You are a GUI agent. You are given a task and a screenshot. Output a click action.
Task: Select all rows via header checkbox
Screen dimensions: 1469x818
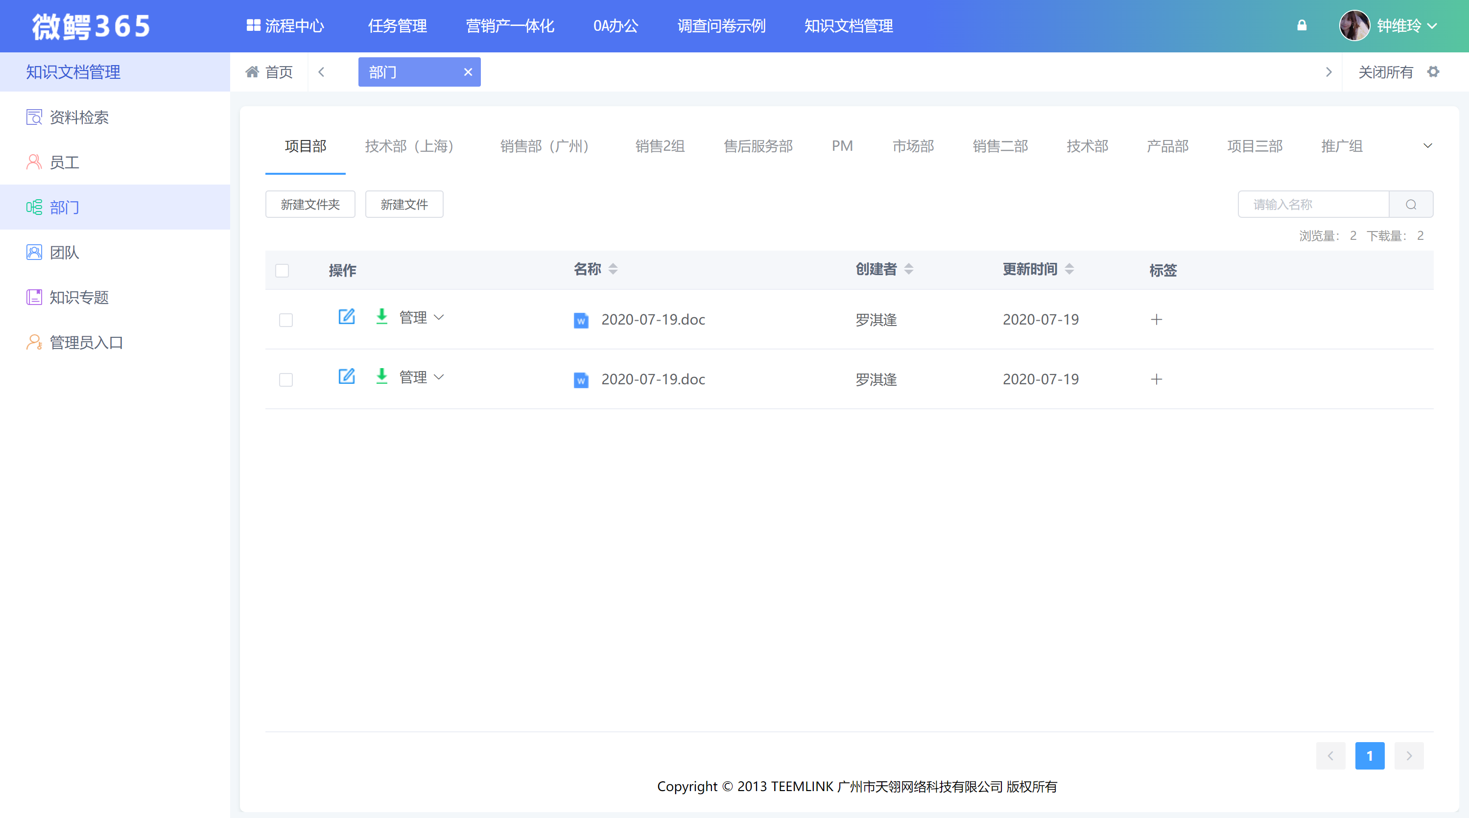(x=282, y=270)
